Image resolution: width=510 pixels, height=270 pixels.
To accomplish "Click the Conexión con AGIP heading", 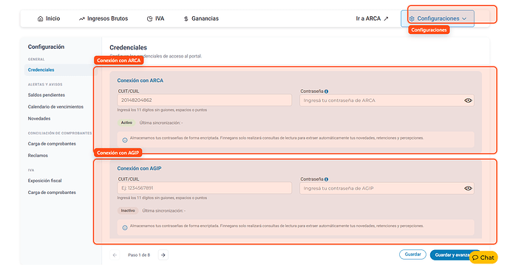I will click(139, 168).
